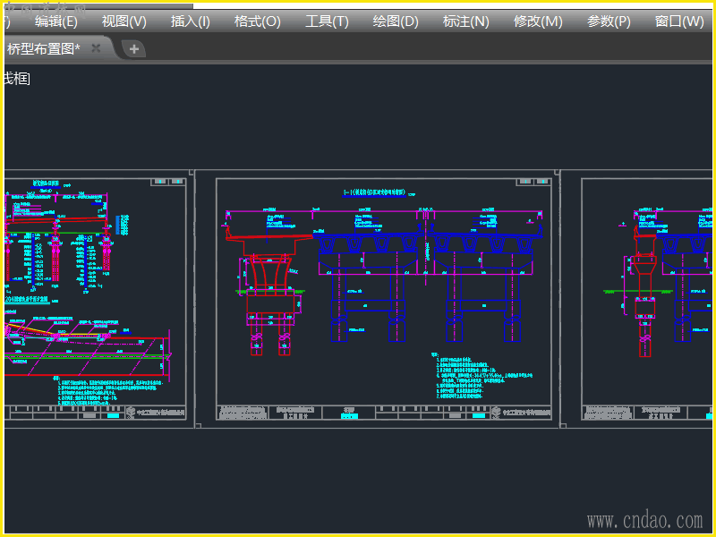
Task: Open the 参数(P) menu
Action: pyautogui.click(x=609, y=21)
